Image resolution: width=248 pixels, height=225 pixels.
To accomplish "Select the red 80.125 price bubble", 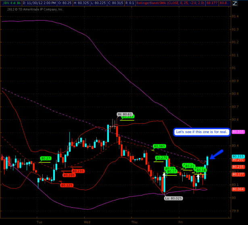I will point(67,185).
